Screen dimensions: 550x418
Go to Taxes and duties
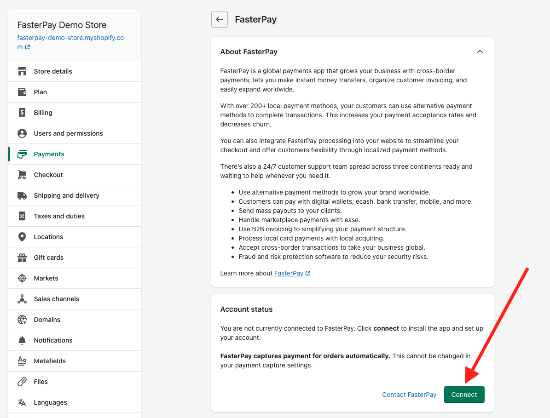pyautogui.click(x=75, y=216)
